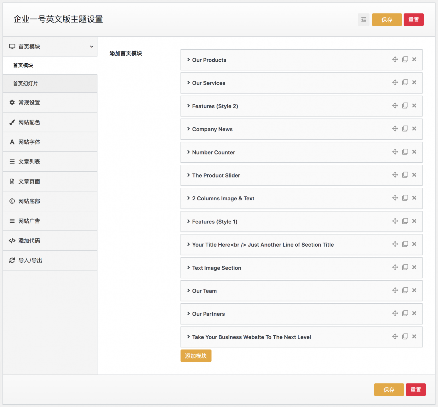Viewport: 438px width, 407px height.
Task: Remove the Features (Style 1) module
Action: tap(414, 221)
